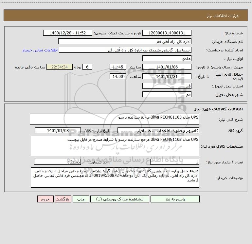The width and height of the screenshot is (252, 244).
Task: Click the request creator field 'اسماعیل گایینی'
Action: [125, 50]
